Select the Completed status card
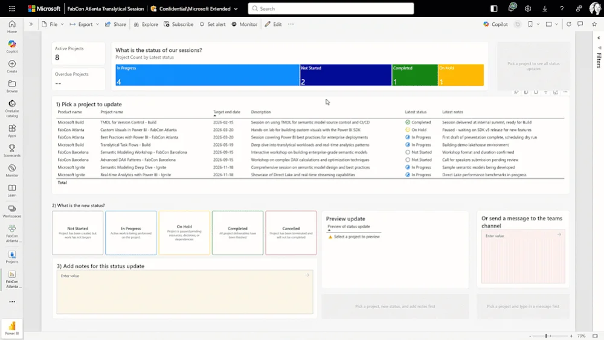The width and height of the screenshot is (604, 340). click(237, 233)
